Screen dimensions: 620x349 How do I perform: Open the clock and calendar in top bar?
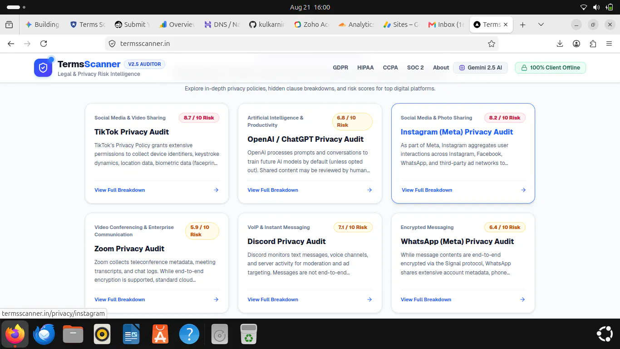click(x=310, y=7)
